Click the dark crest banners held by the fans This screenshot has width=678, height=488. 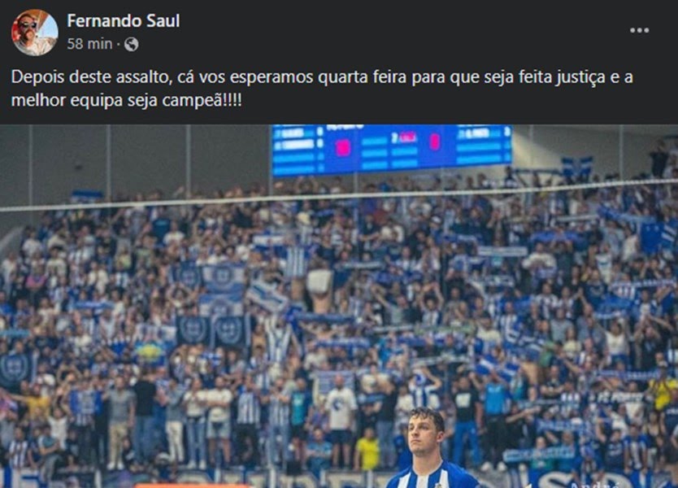(x=212, y=330)
